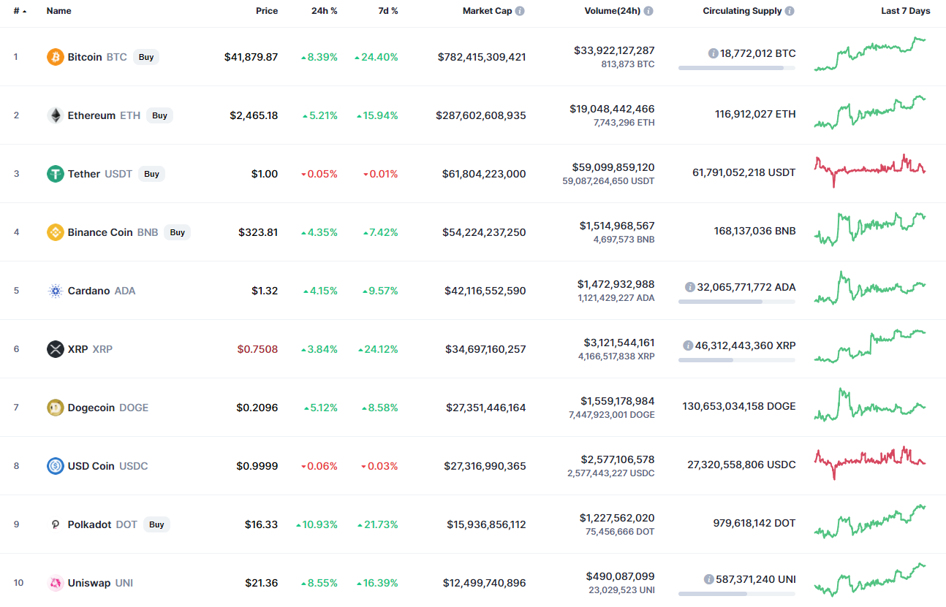Open the Ethereum name link
The image size is (946, 607).
[91, 115]
